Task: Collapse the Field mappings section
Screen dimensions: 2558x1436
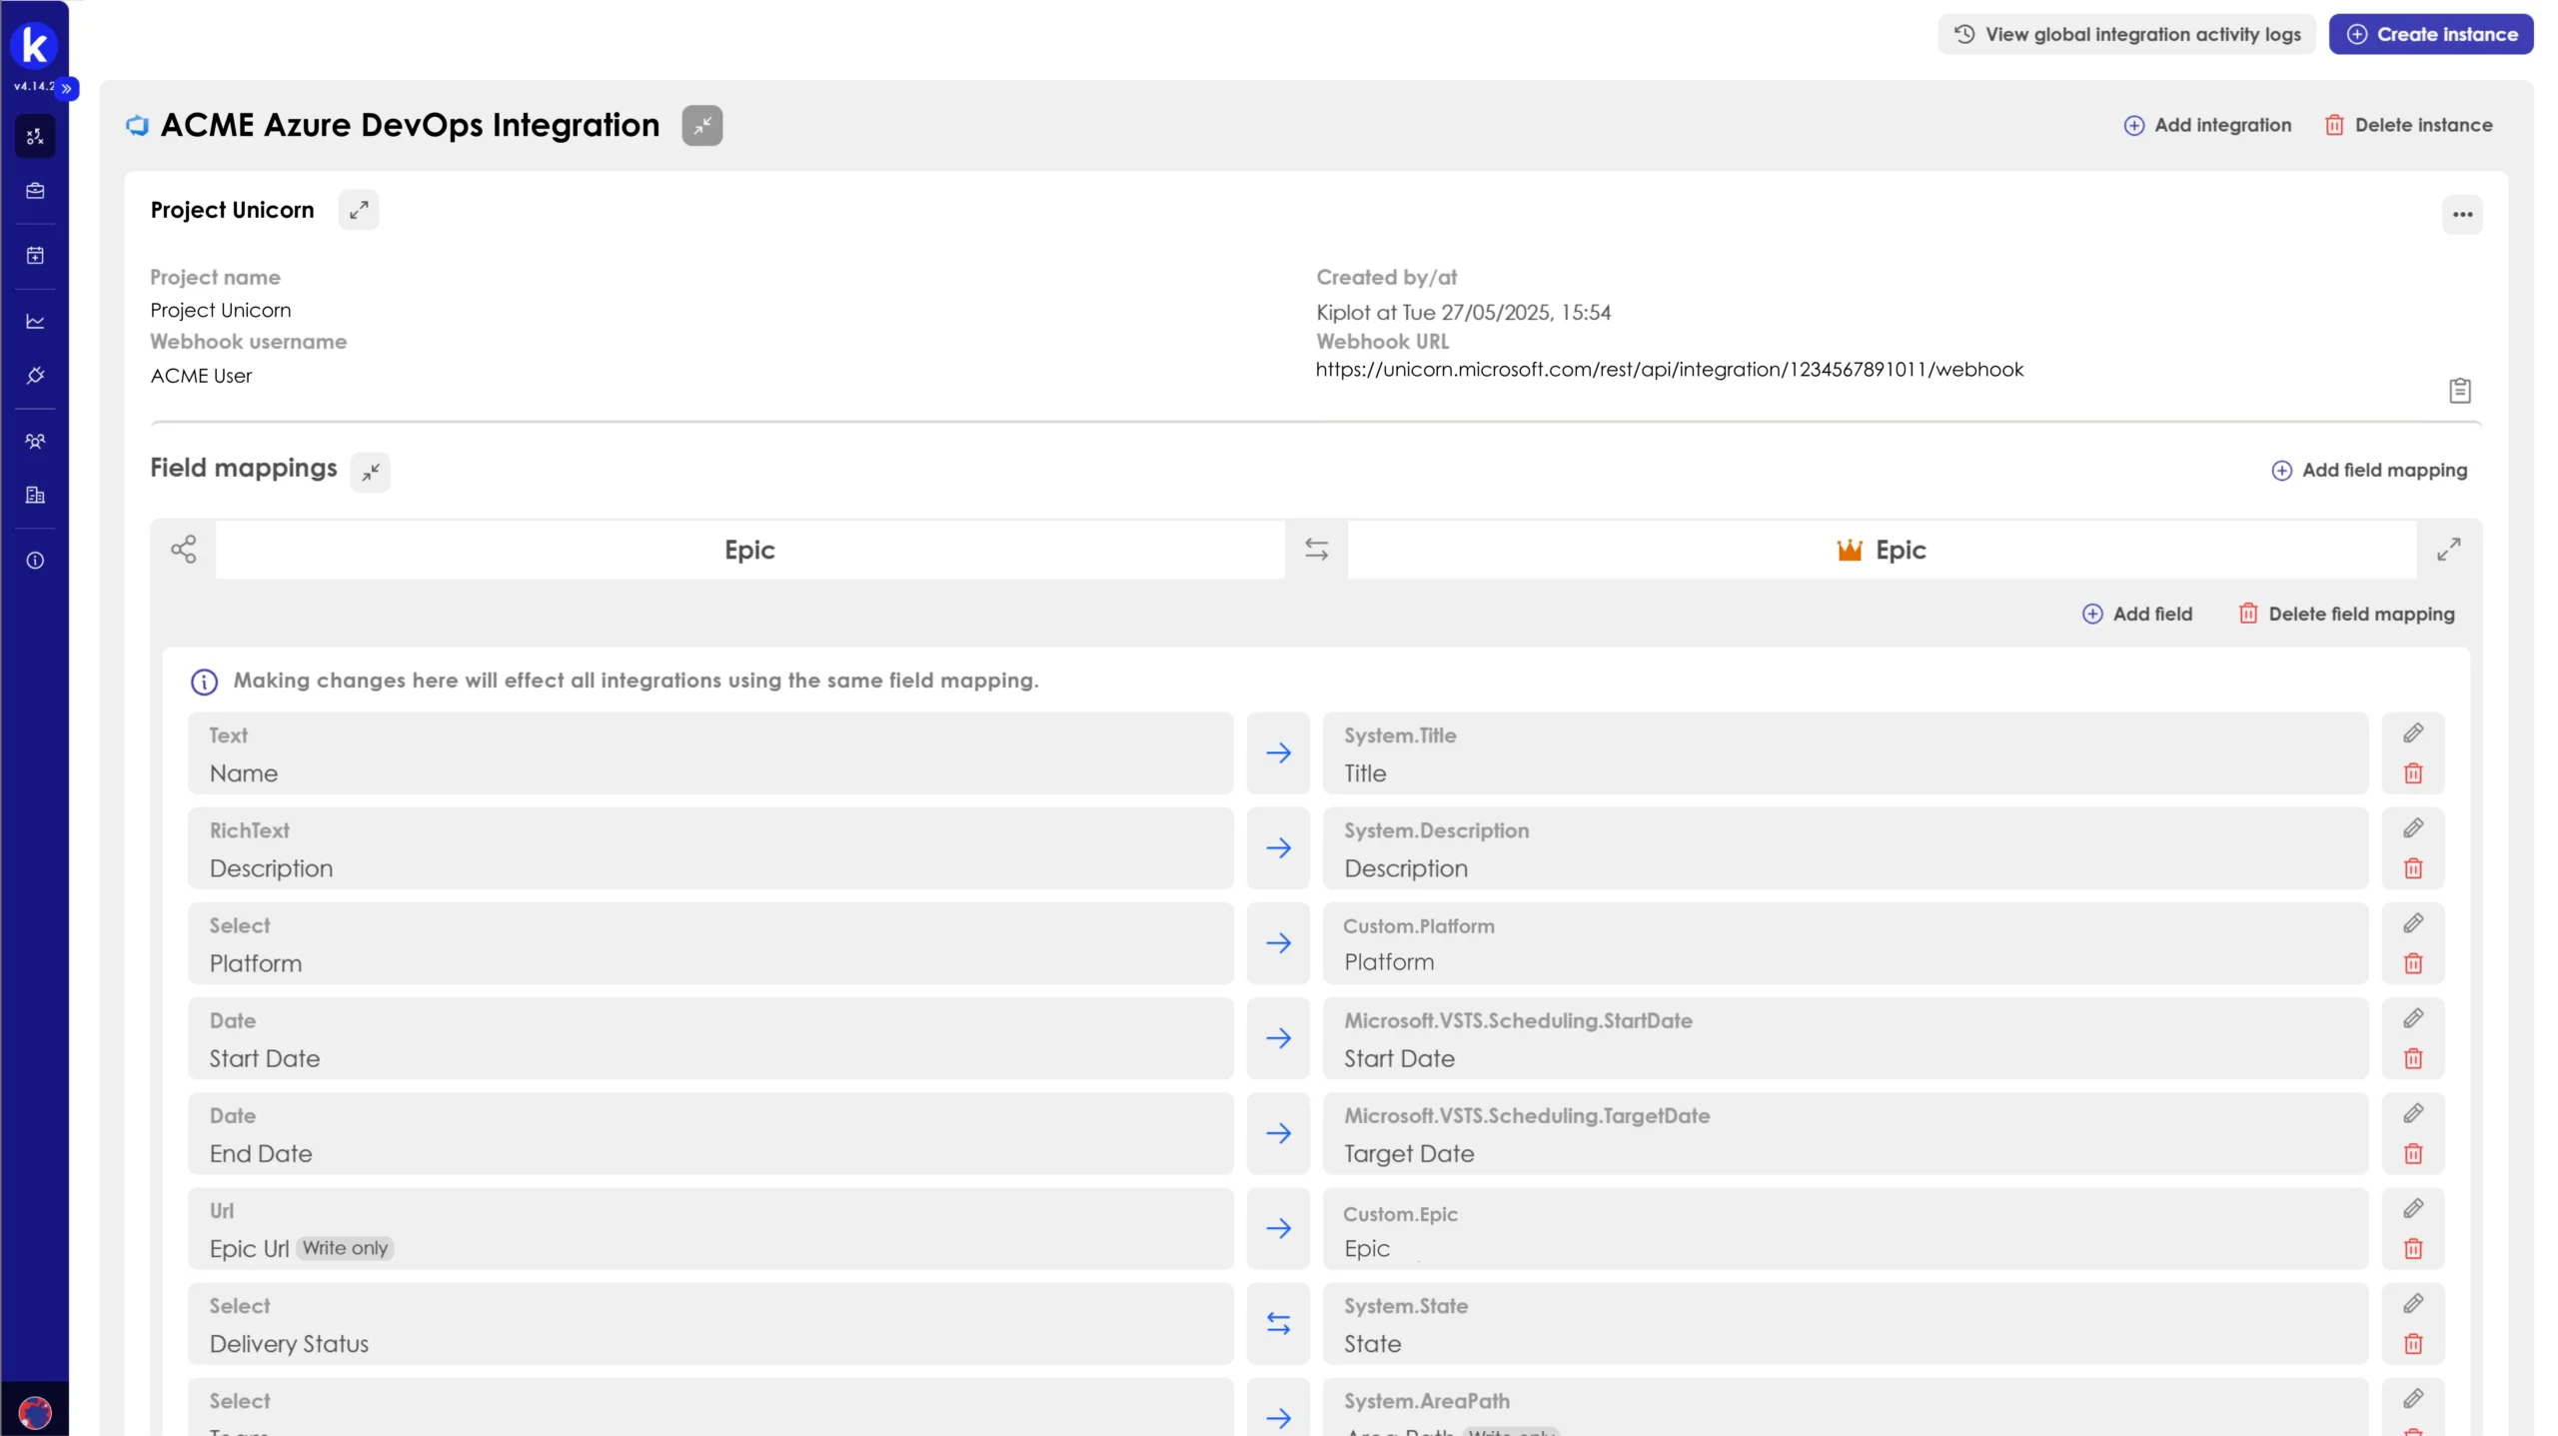Action: [370, 472]
